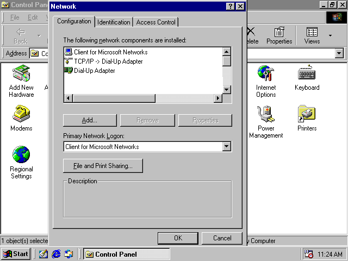
Task: Click the Control Panel taskbar button
Action: click(127, 254)
